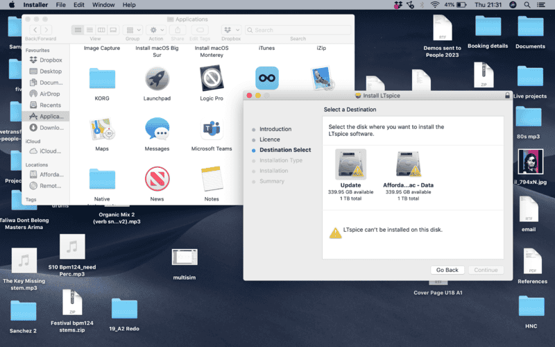
Task: Select The Key Missing stem.mp3 file
Action: coord(24,260)
